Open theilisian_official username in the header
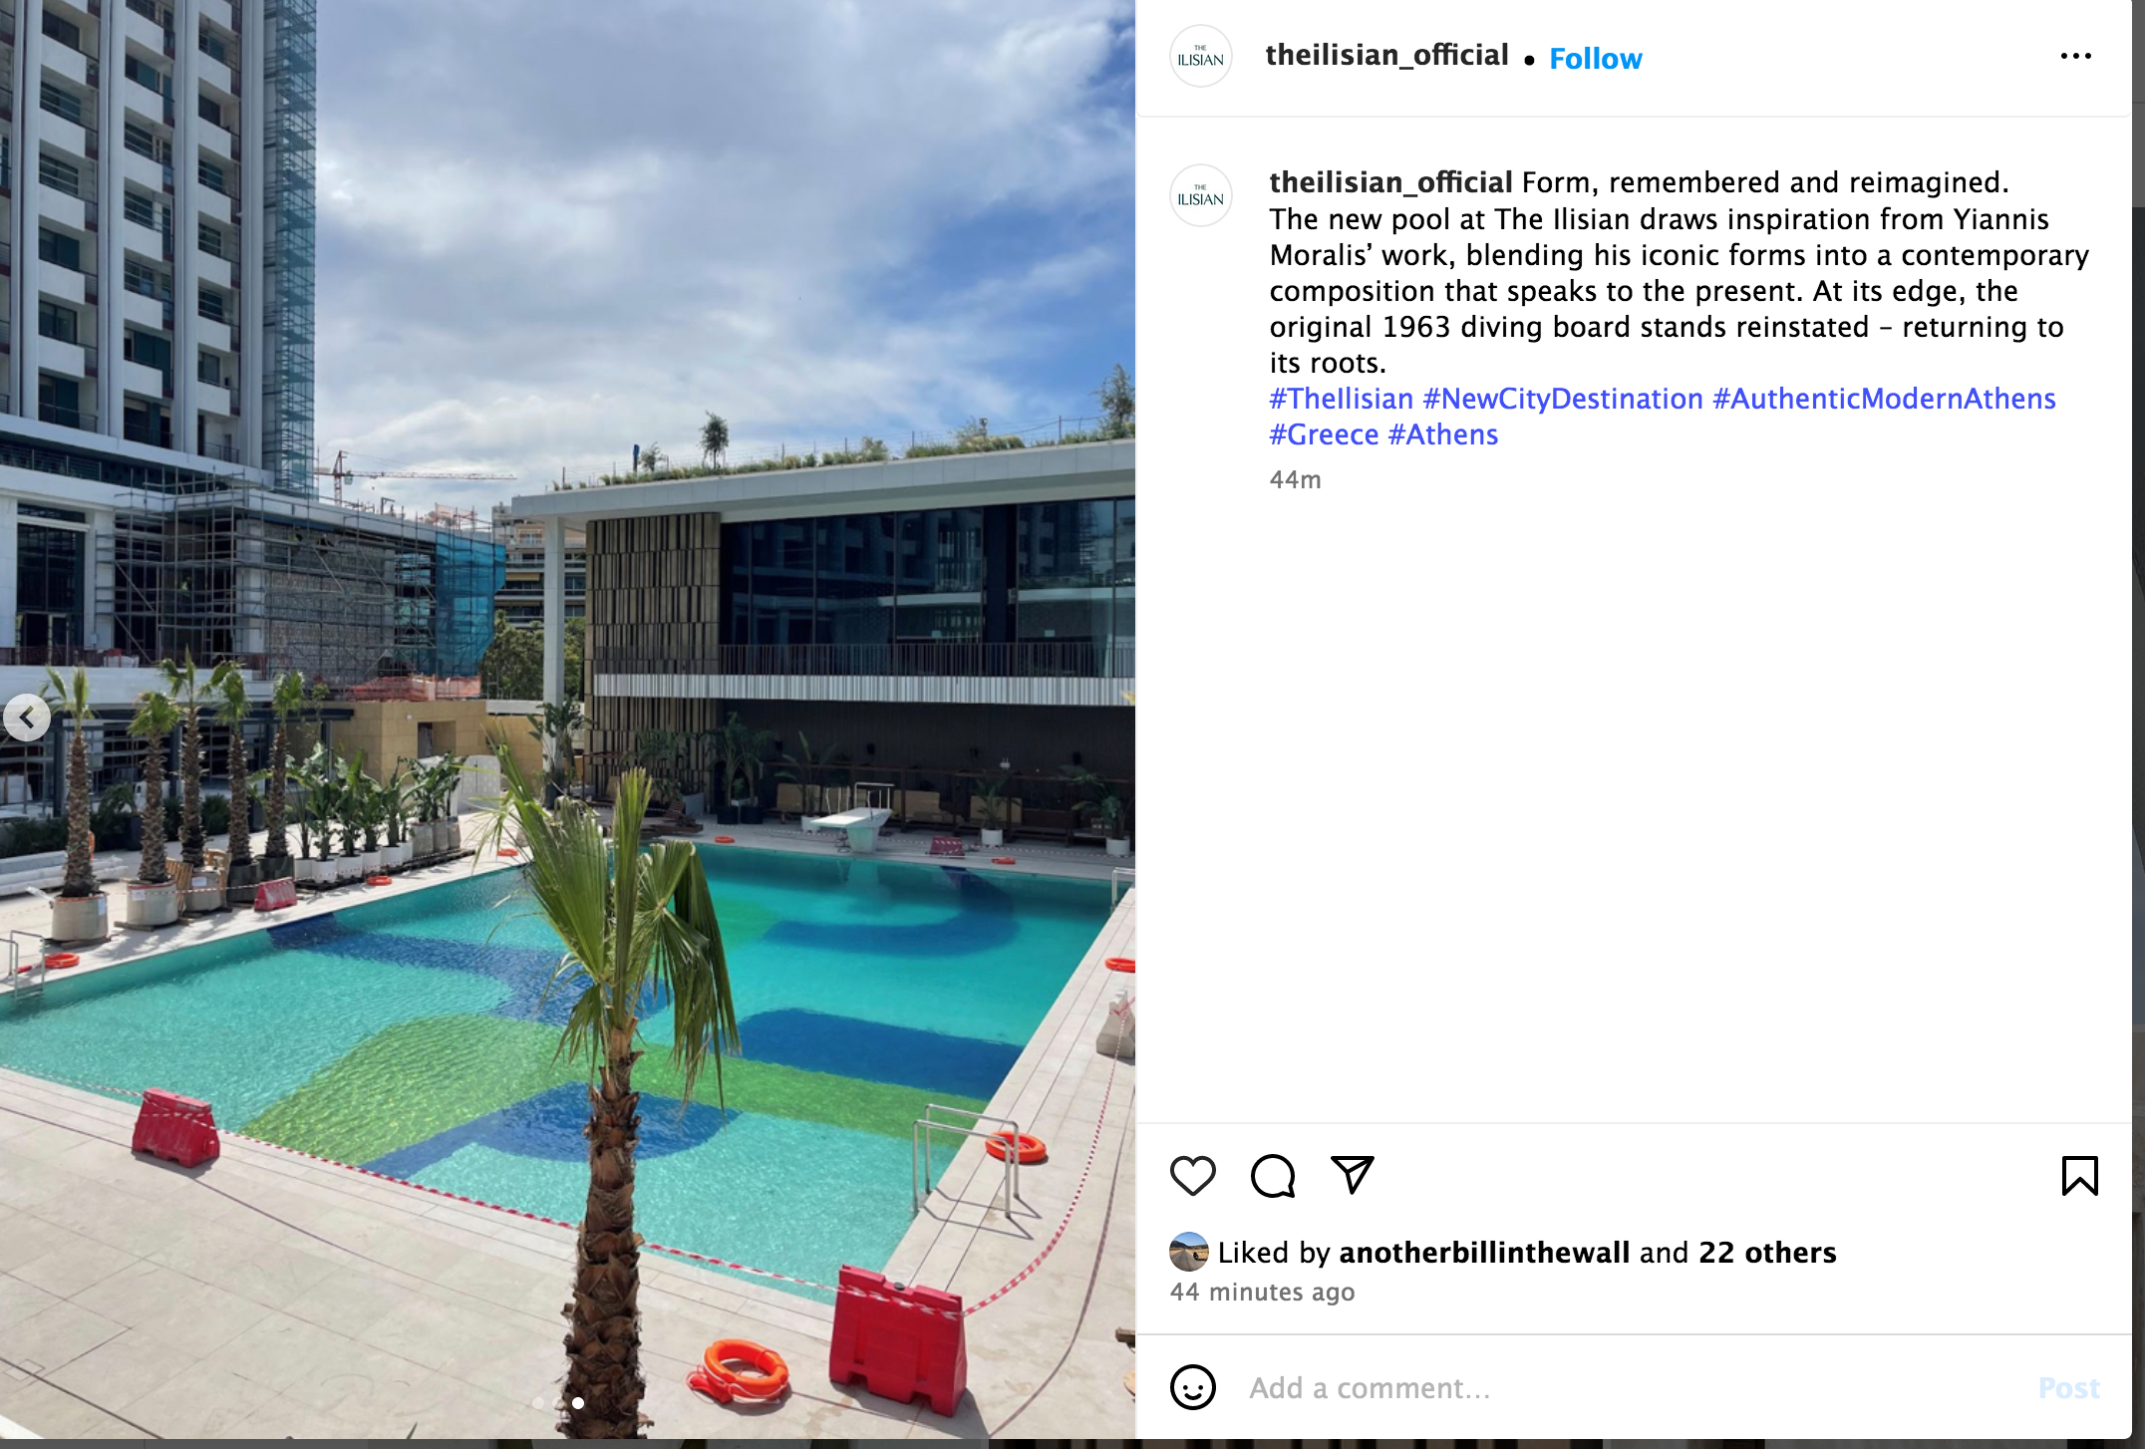Screen dimensions: 2145x1449 click(1386, 55)
